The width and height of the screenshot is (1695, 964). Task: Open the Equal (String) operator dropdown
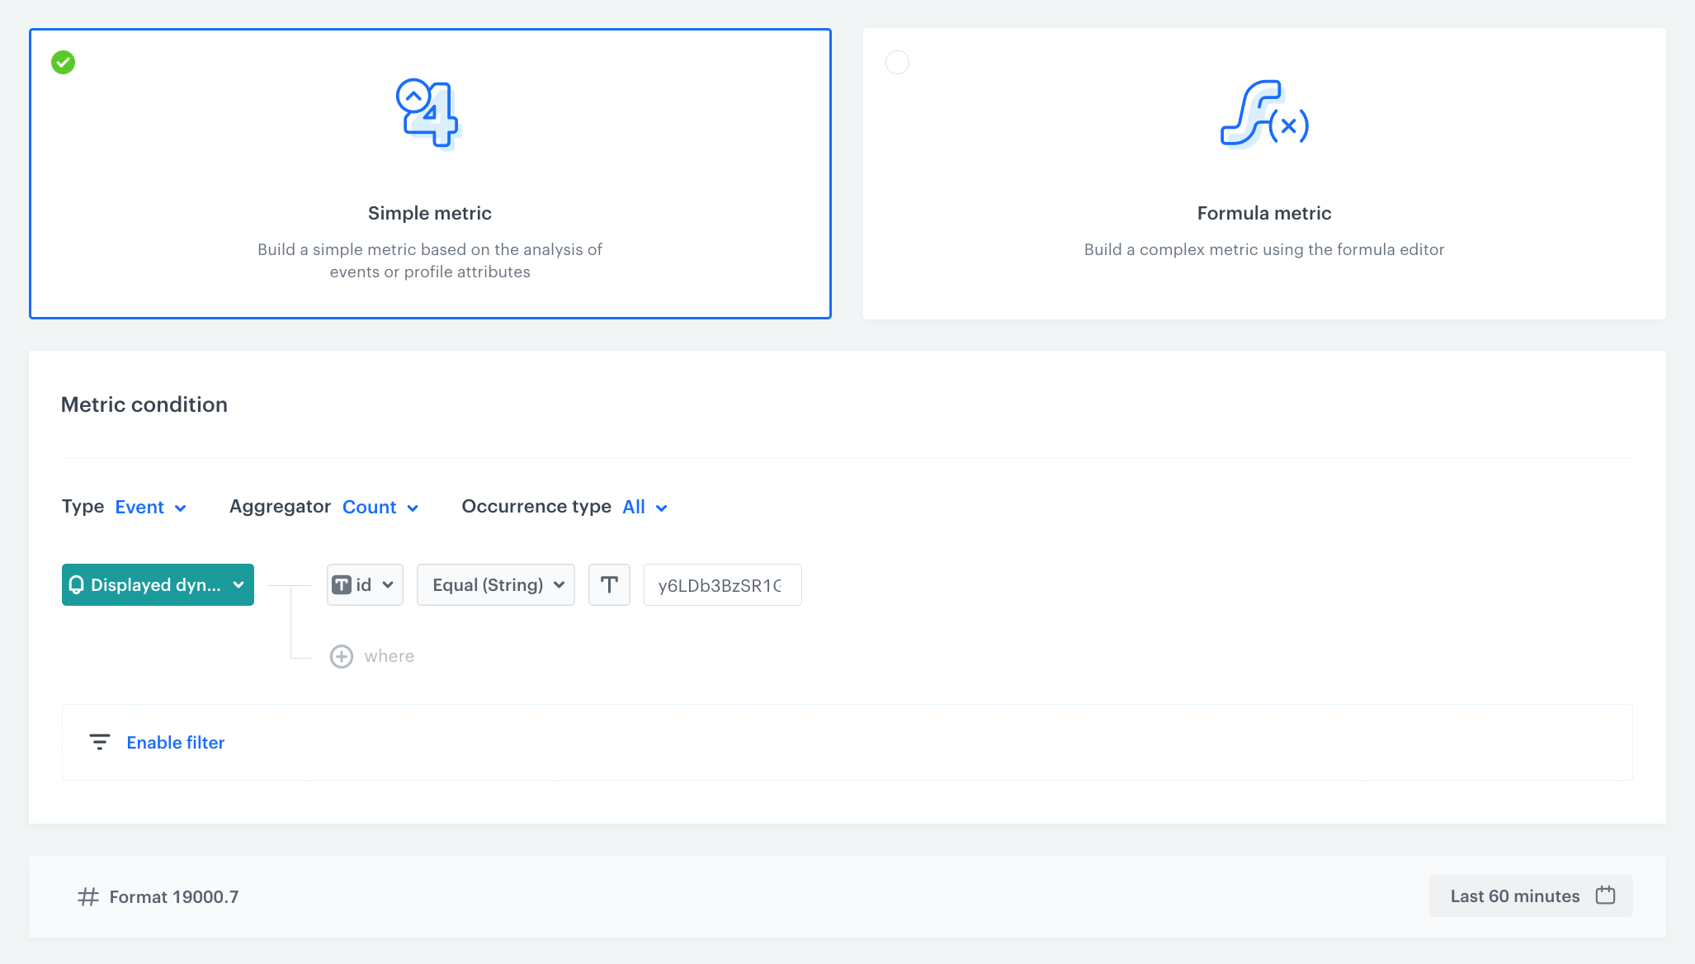pyautogui.click(x=496, y=584)
